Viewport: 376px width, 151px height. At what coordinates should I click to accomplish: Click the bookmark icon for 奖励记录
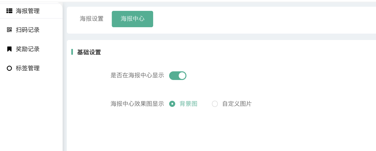(9, 49)
